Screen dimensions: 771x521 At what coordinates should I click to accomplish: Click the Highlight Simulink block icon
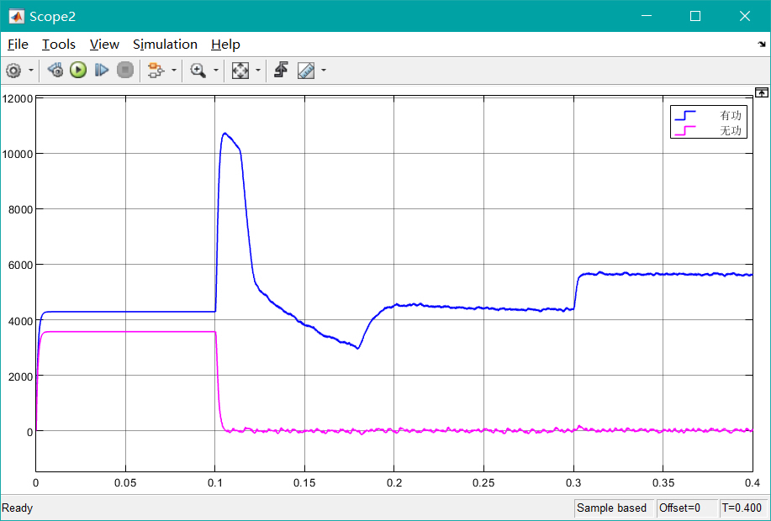coord(156,71)
